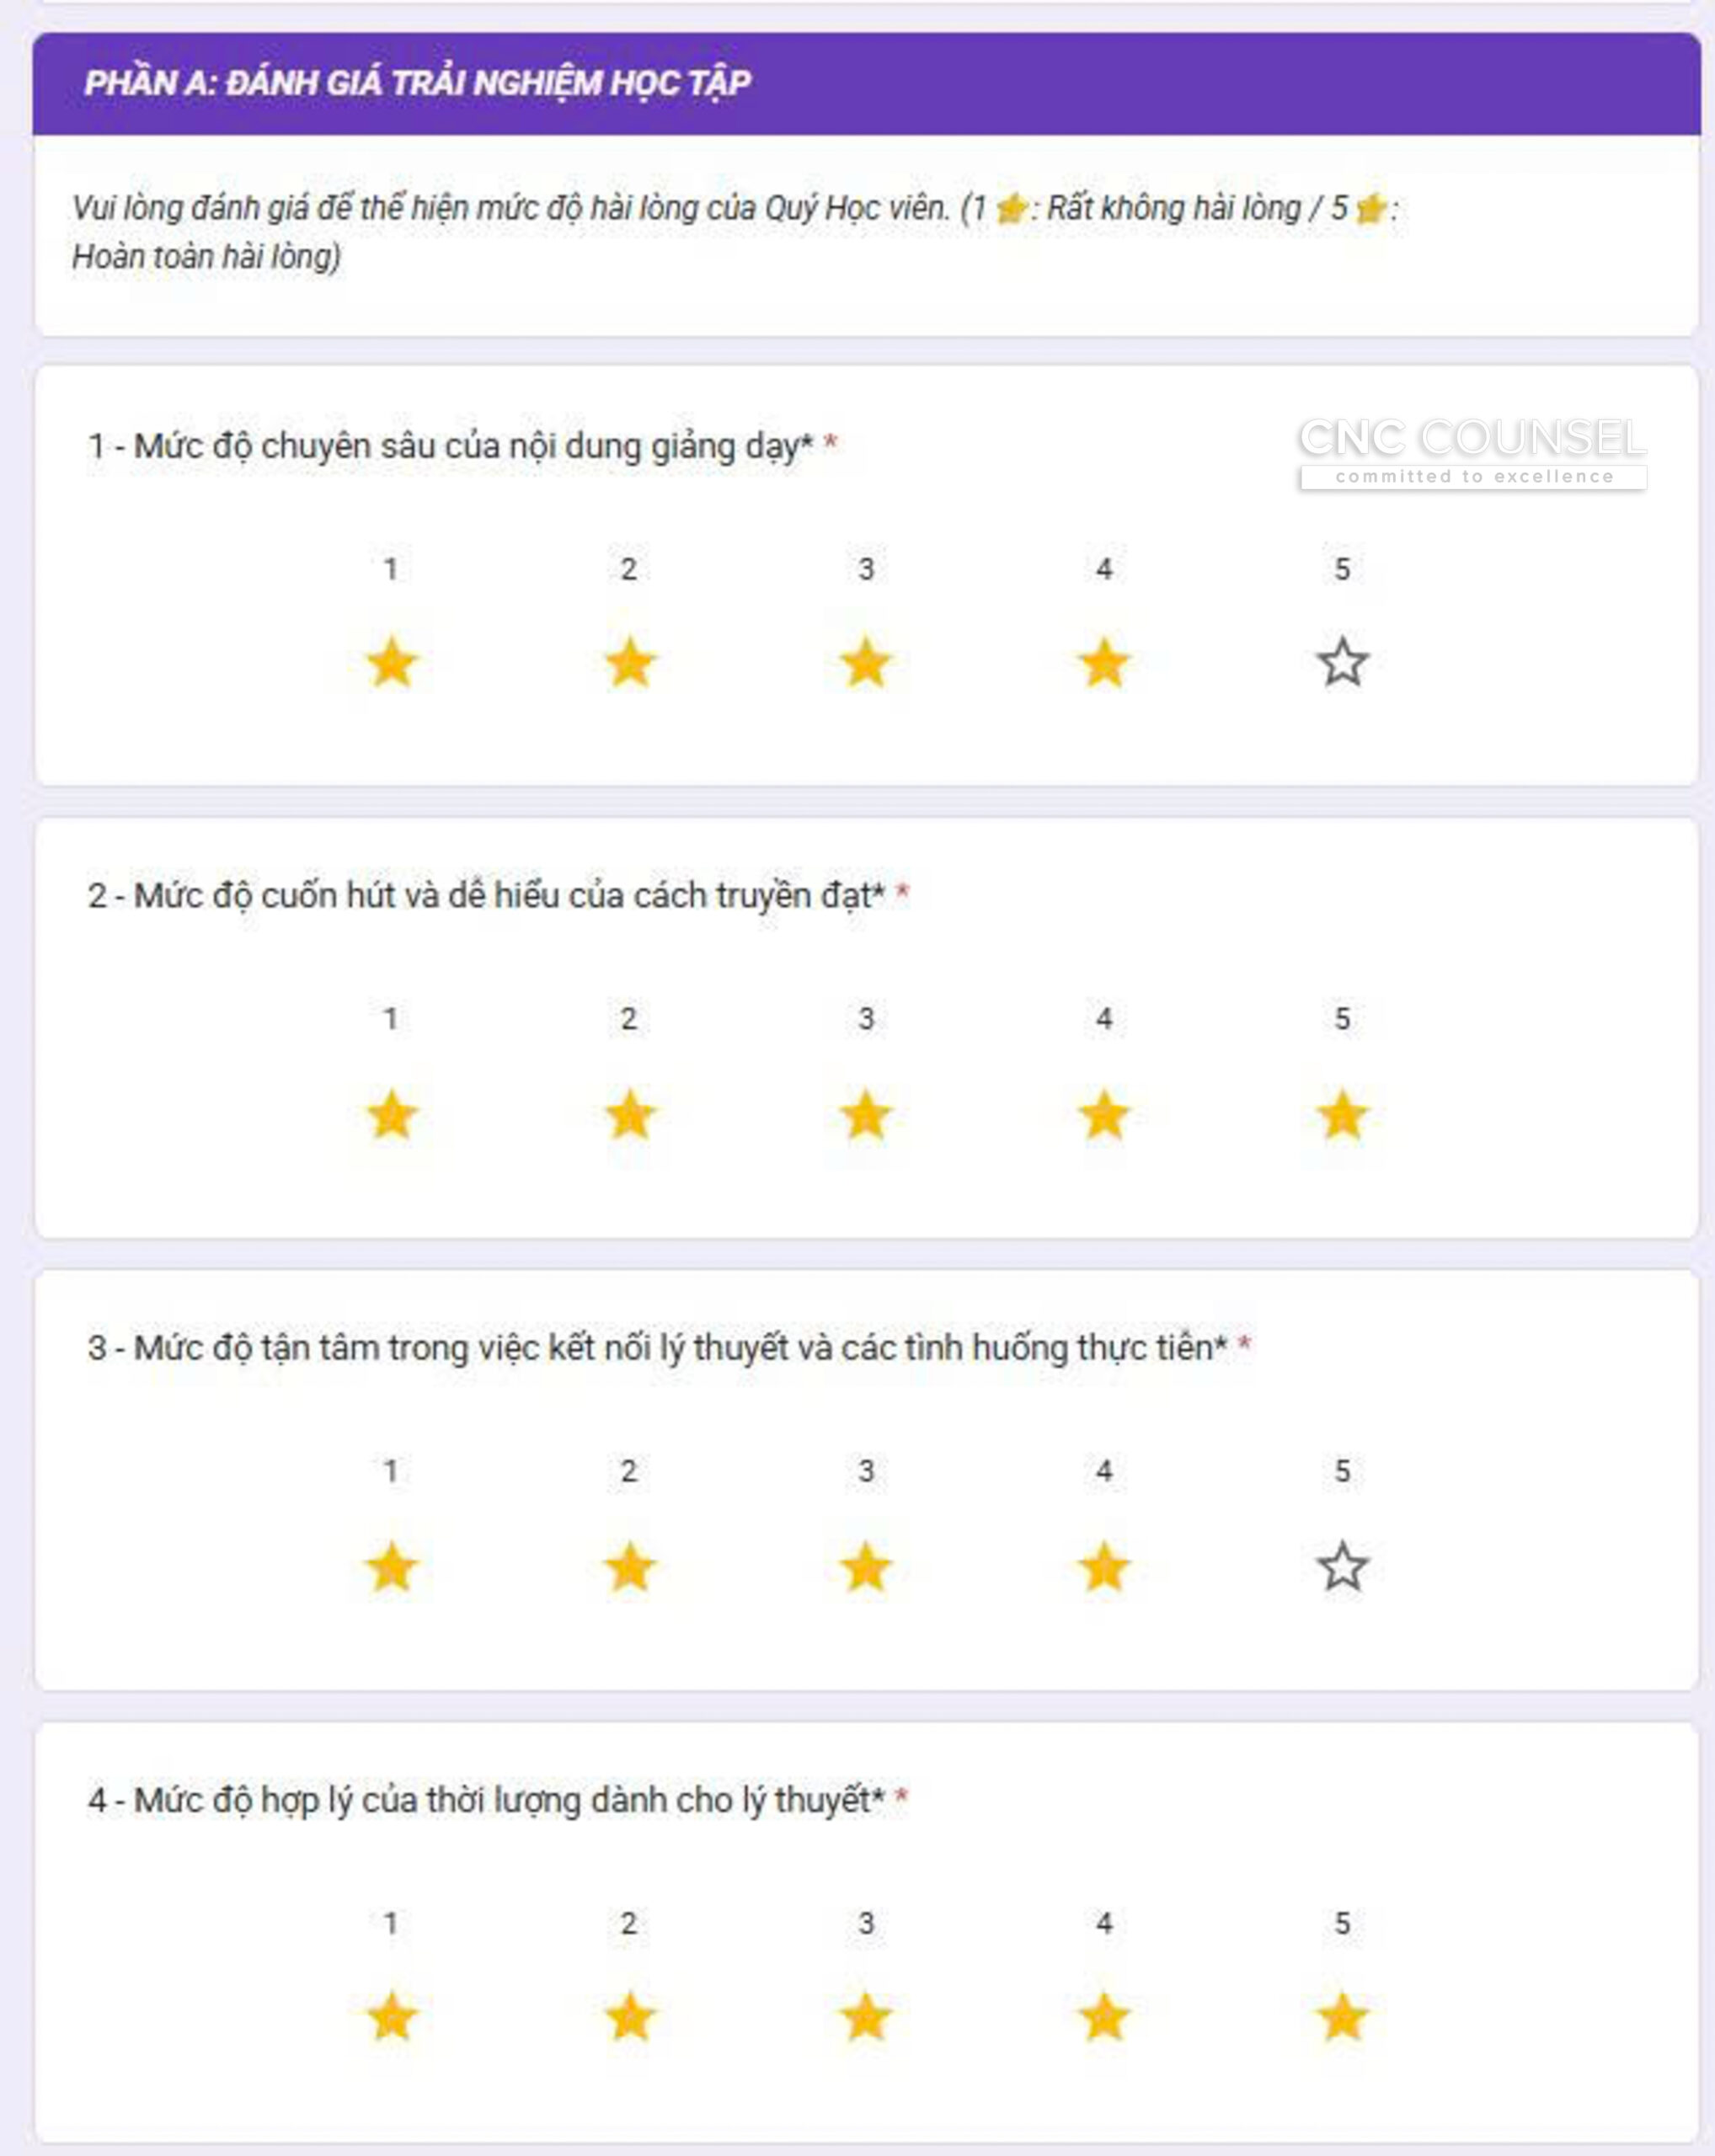Select the 4th star in question 4
The height and width of the screenshot is (2156, 1715).
pos(1104,2017)
